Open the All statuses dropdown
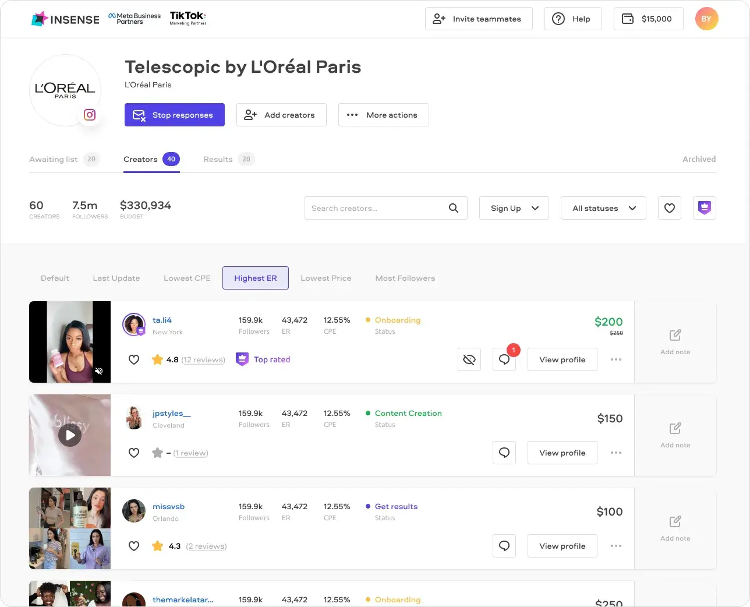This screenshot has height=607, width=750. pyautogui.click(x=603, y=208)
